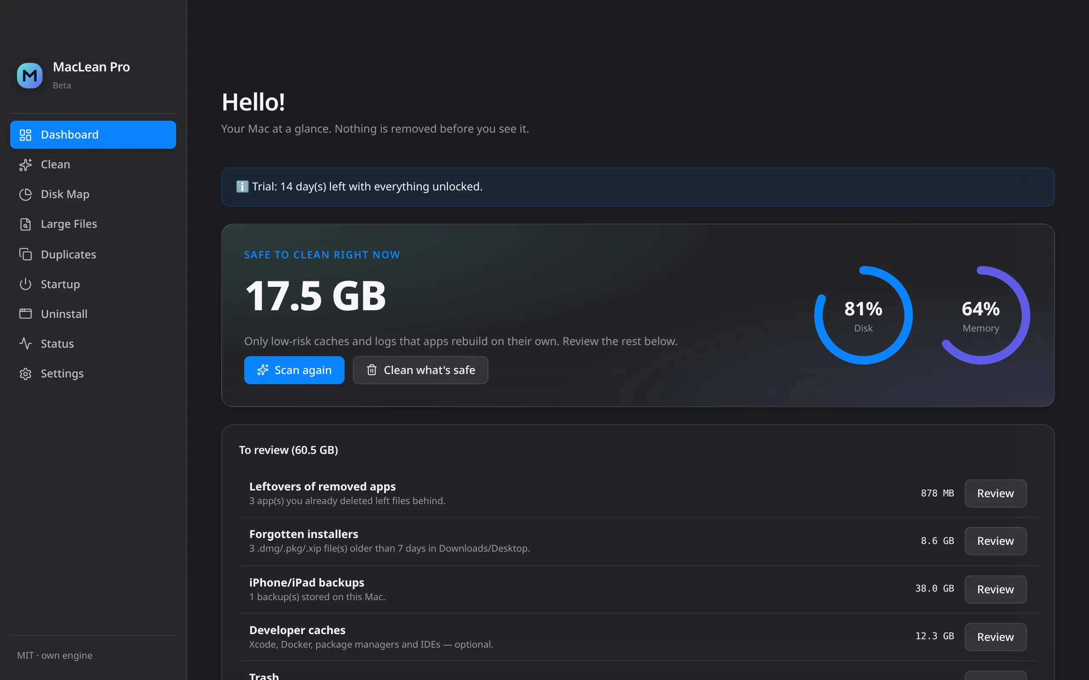
Task: View the Status label in sidebar
Action: (x=57, y=343)
